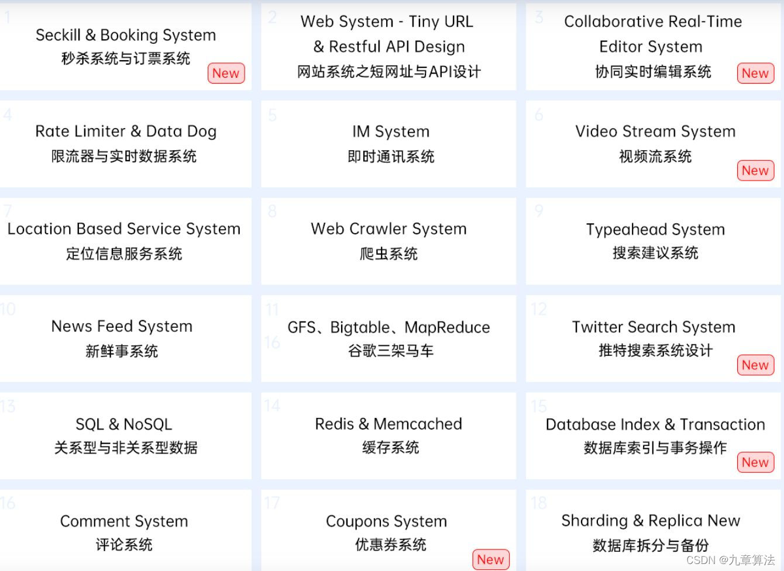Image resolution: width=784 pixels, height=571 pixels.
Task: Select the GFS, Bigtable, MapReduce card
Action: (x=388, y=338)
